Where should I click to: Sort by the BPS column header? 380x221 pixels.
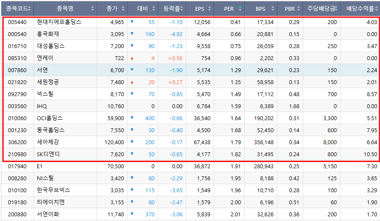pos(261,9)
